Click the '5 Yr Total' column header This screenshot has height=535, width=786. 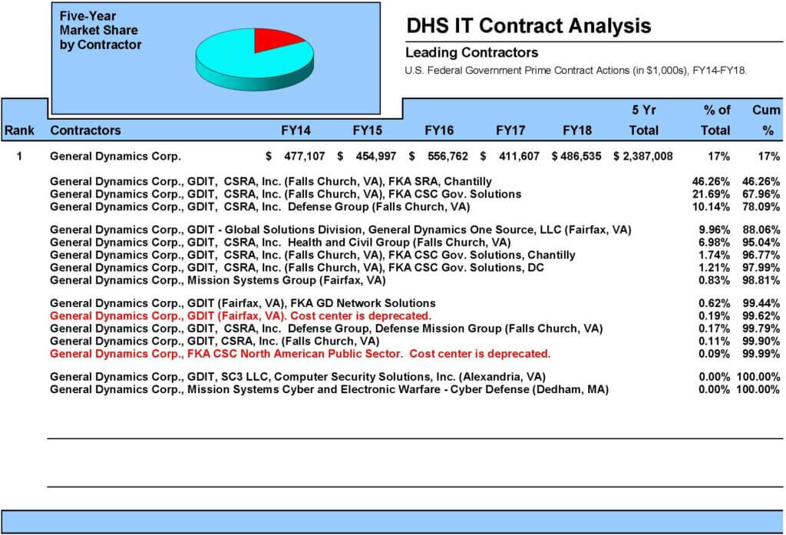coord(644,121)
